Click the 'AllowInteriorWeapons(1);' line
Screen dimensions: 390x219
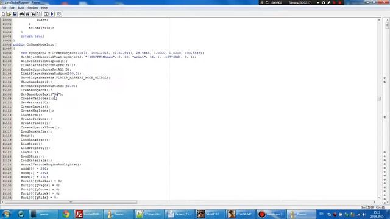pos(44,61)
